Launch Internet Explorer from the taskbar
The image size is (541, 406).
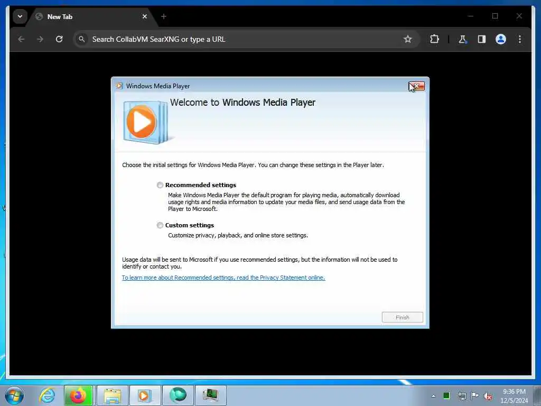pos(47,395)
